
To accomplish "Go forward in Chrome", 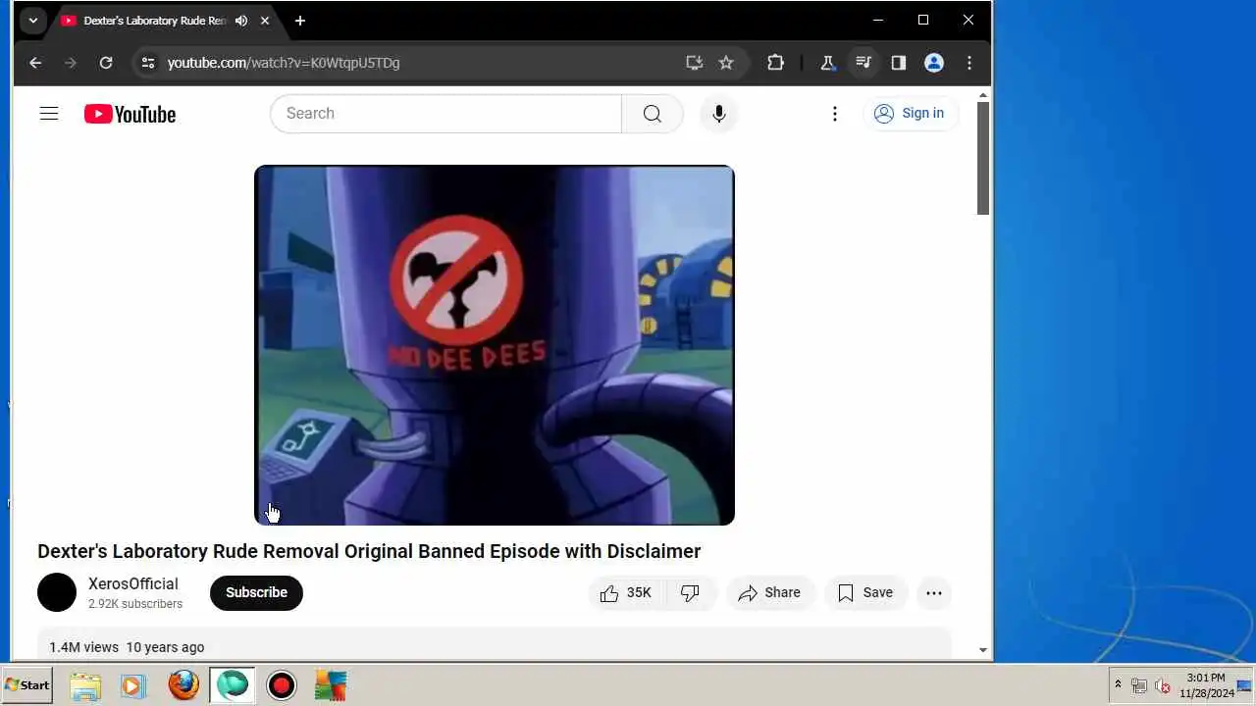I will tap(71, 63).
